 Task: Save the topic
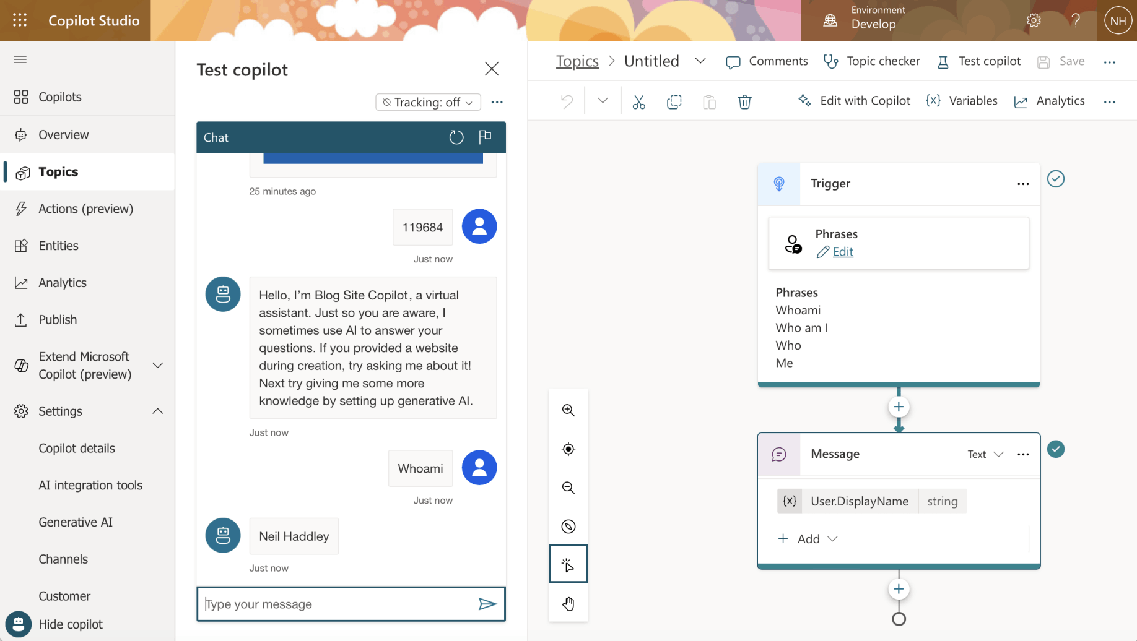pyautogui.click(x=1061, y=61)
